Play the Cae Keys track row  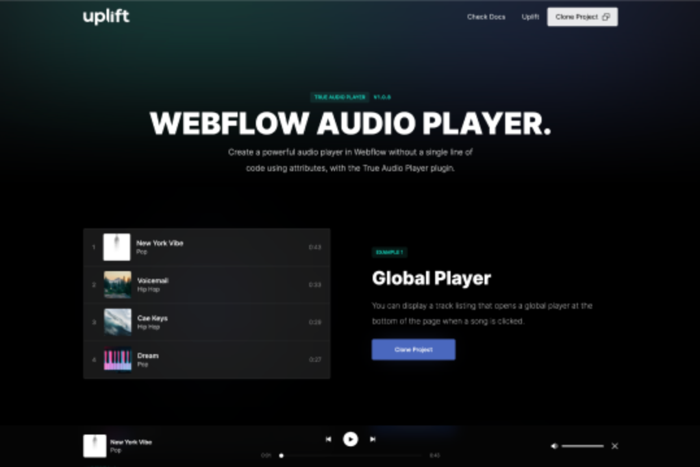pyautogui.click(x=206, y=322)
